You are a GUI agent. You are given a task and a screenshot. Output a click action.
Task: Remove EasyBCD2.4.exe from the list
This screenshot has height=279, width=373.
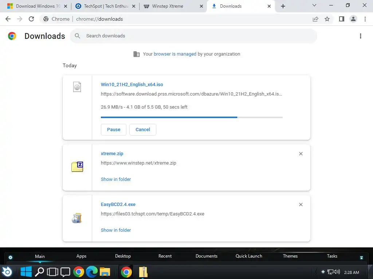coord(301,205)
